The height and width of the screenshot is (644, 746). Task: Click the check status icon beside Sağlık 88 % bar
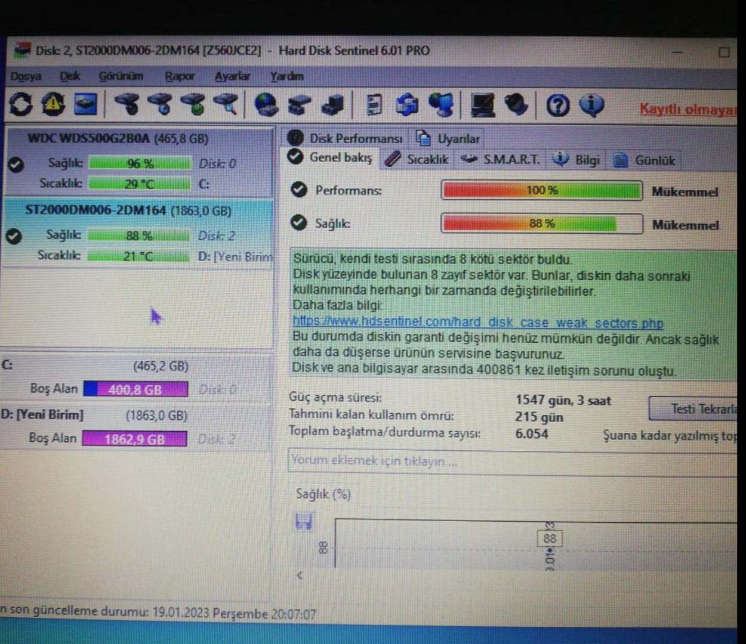298,222
